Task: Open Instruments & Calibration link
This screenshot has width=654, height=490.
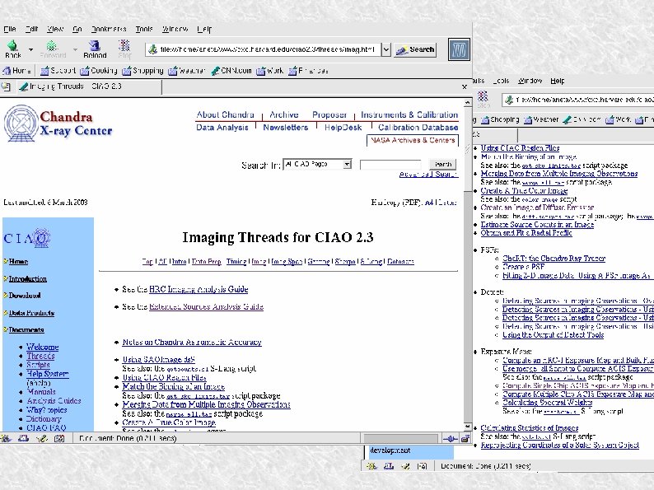Action: click(x=409, y=114)
